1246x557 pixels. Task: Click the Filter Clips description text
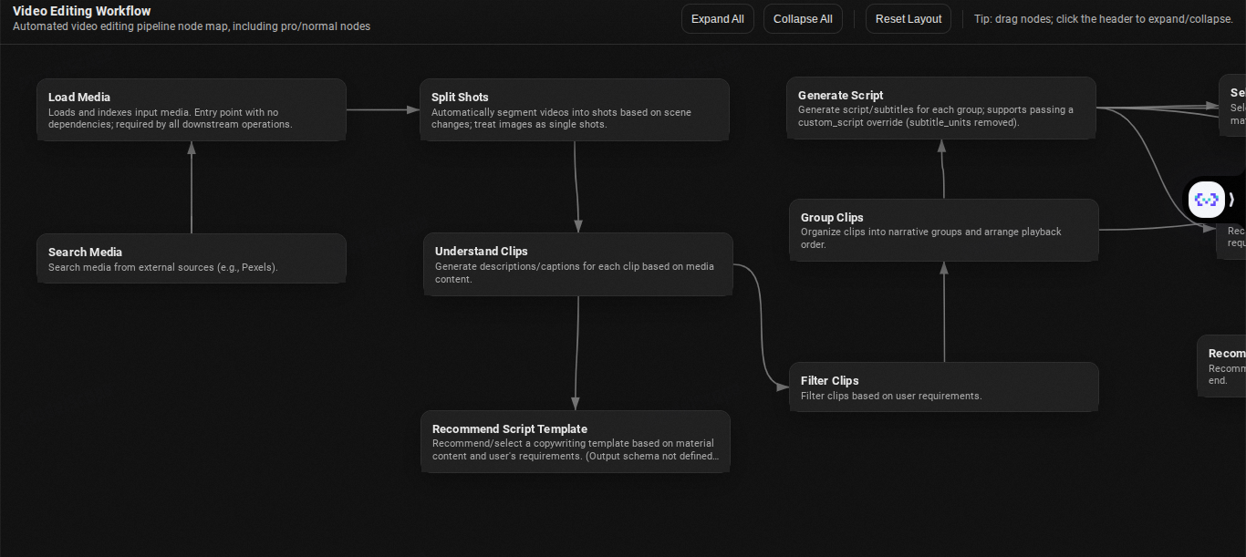(x=891, y=397)
